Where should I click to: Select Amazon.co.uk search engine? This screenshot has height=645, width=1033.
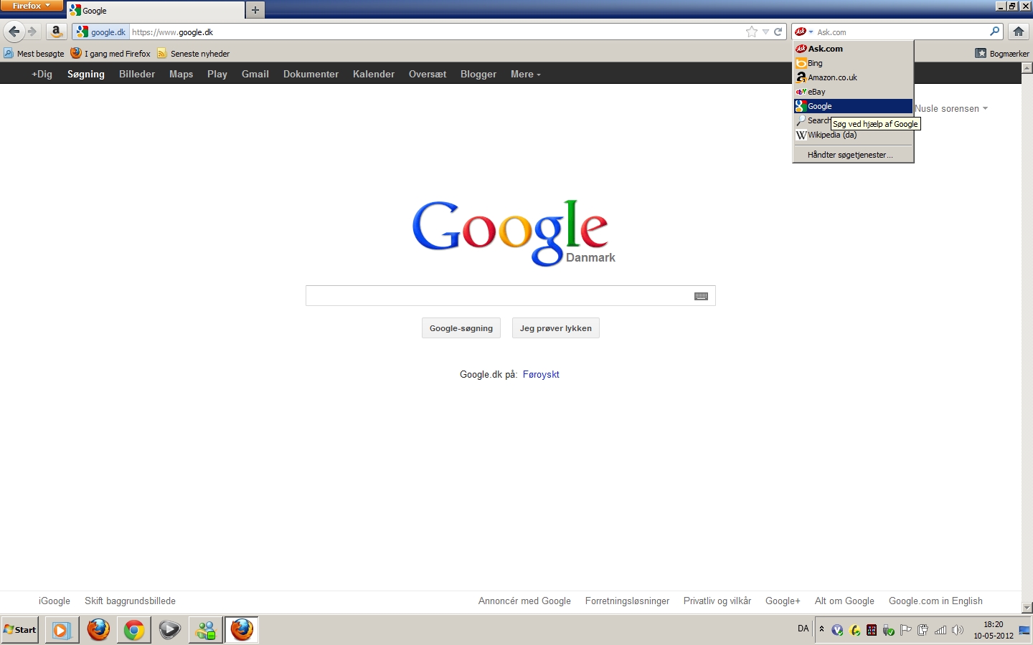tap(853, 77)
